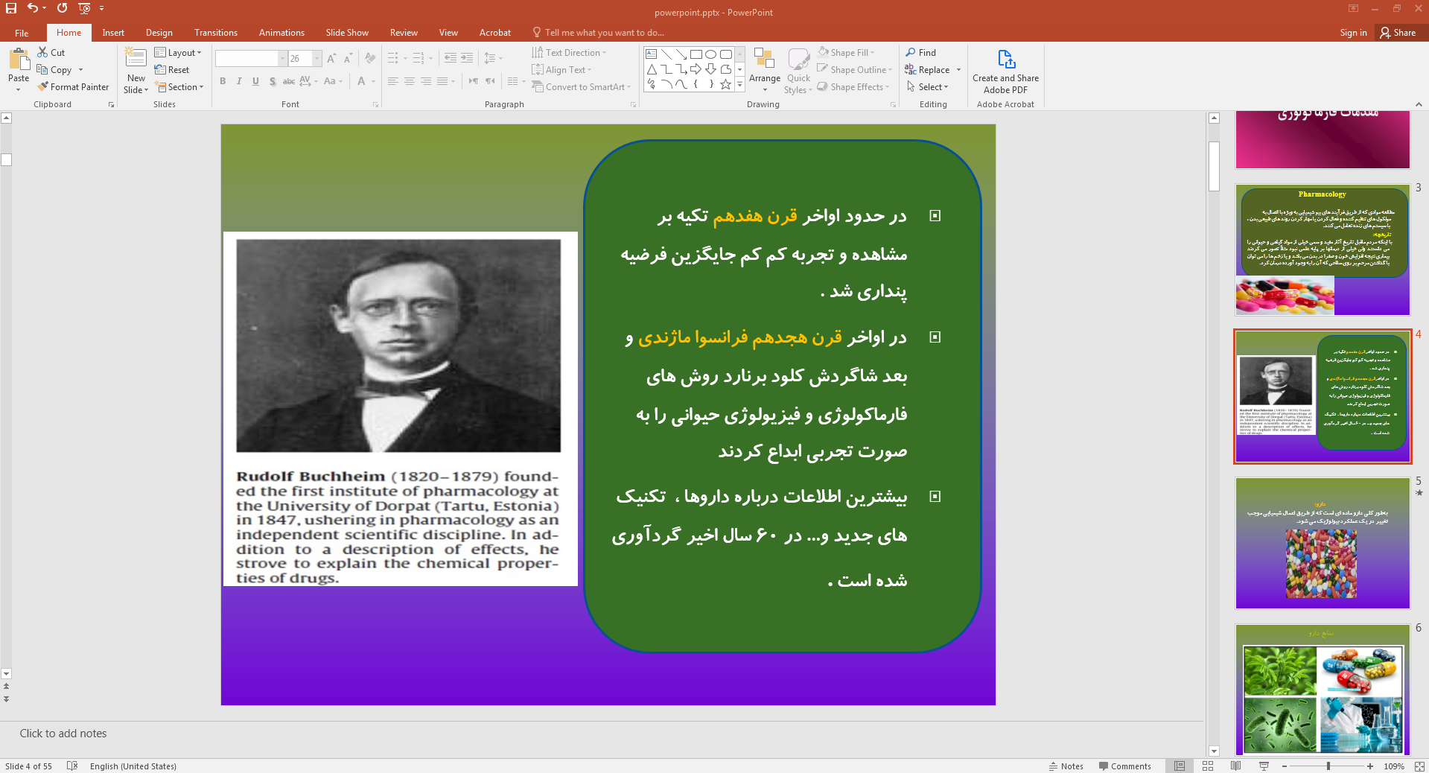Click Create and Share Adobe PDF
This screenshot has height=773, width=1429.
(1005, 72)
